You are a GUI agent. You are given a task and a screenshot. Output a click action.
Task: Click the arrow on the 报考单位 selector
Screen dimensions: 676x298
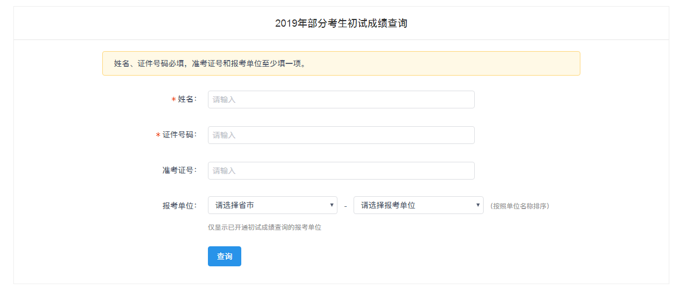point(478,205)
